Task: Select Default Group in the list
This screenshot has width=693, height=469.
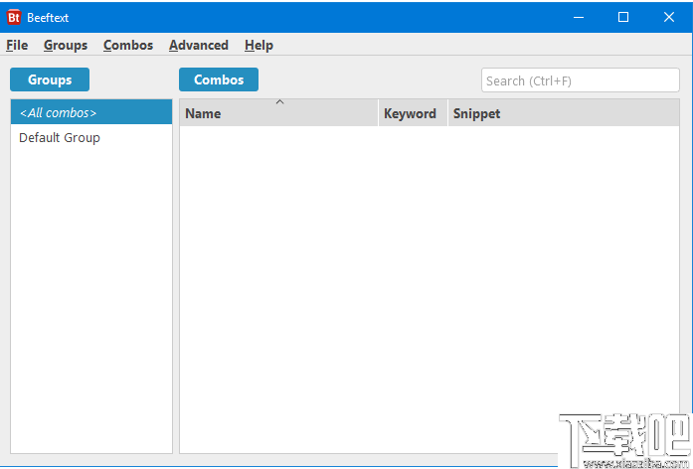Action: click(91, 137)
